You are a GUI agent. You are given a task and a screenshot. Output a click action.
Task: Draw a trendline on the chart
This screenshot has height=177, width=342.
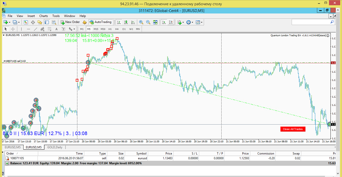point(36,29)
